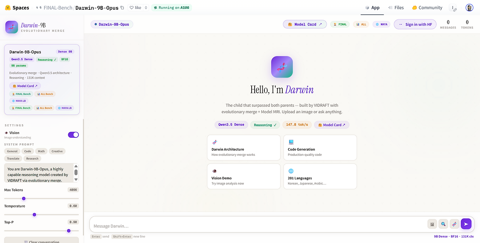Select the Creative system prompt preset
This screenshot has width=480, height=243.
[57, 151]
